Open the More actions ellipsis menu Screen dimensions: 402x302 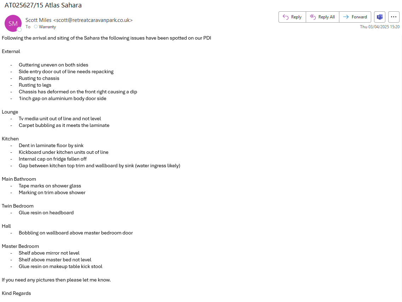tap(394, 17)
